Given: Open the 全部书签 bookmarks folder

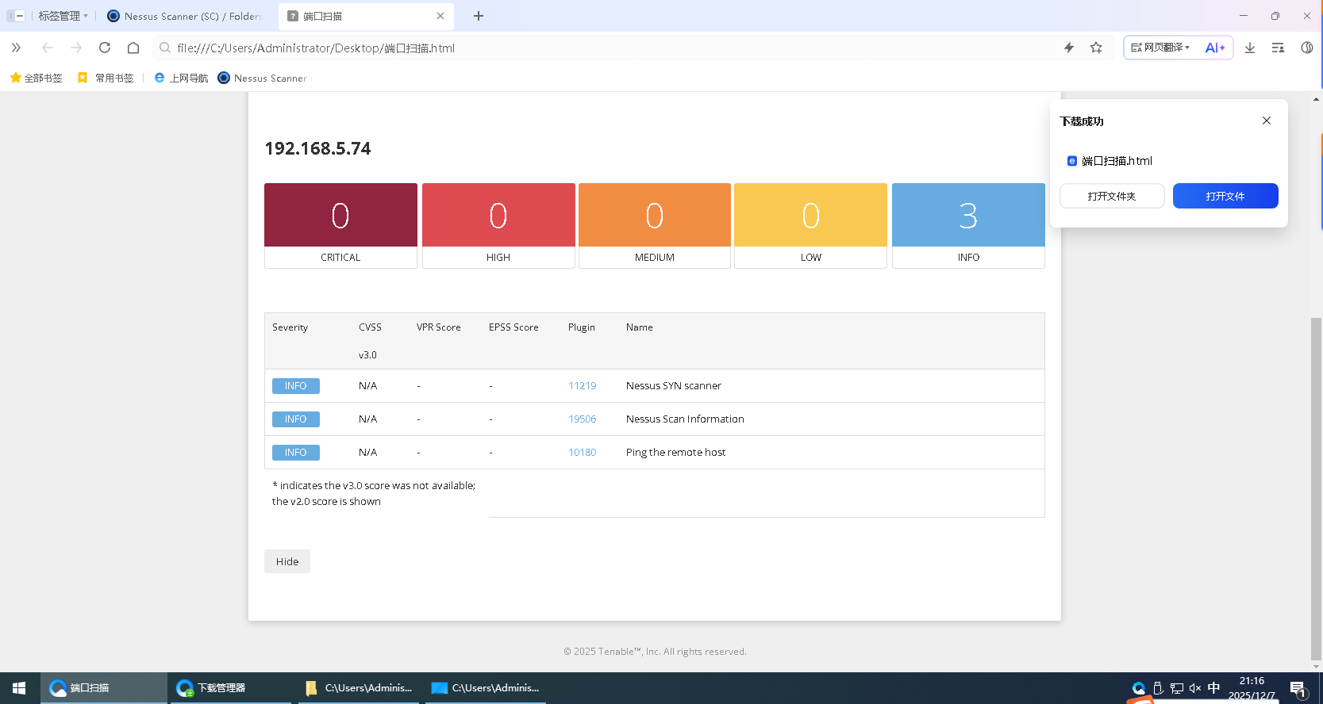Looking at the screenshot, I should (36, 78).
